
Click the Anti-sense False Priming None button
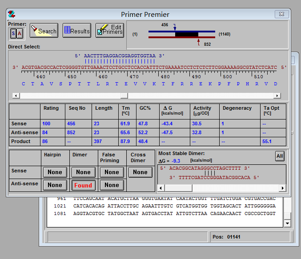112,185
